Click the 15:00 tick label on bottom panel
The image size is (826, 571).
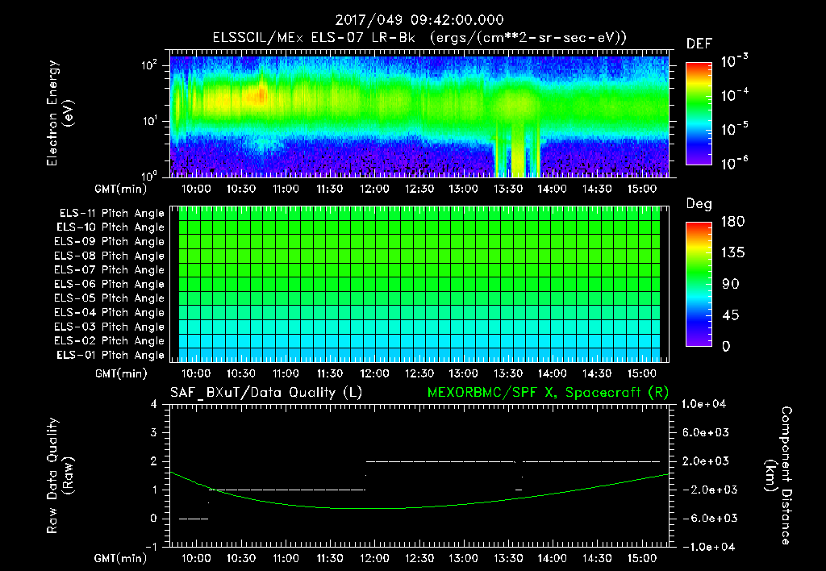641,559
